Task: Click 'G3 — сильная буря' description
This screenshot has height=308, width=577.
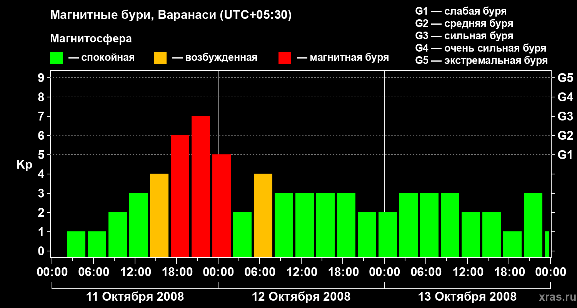Action: tap(464, 36)
